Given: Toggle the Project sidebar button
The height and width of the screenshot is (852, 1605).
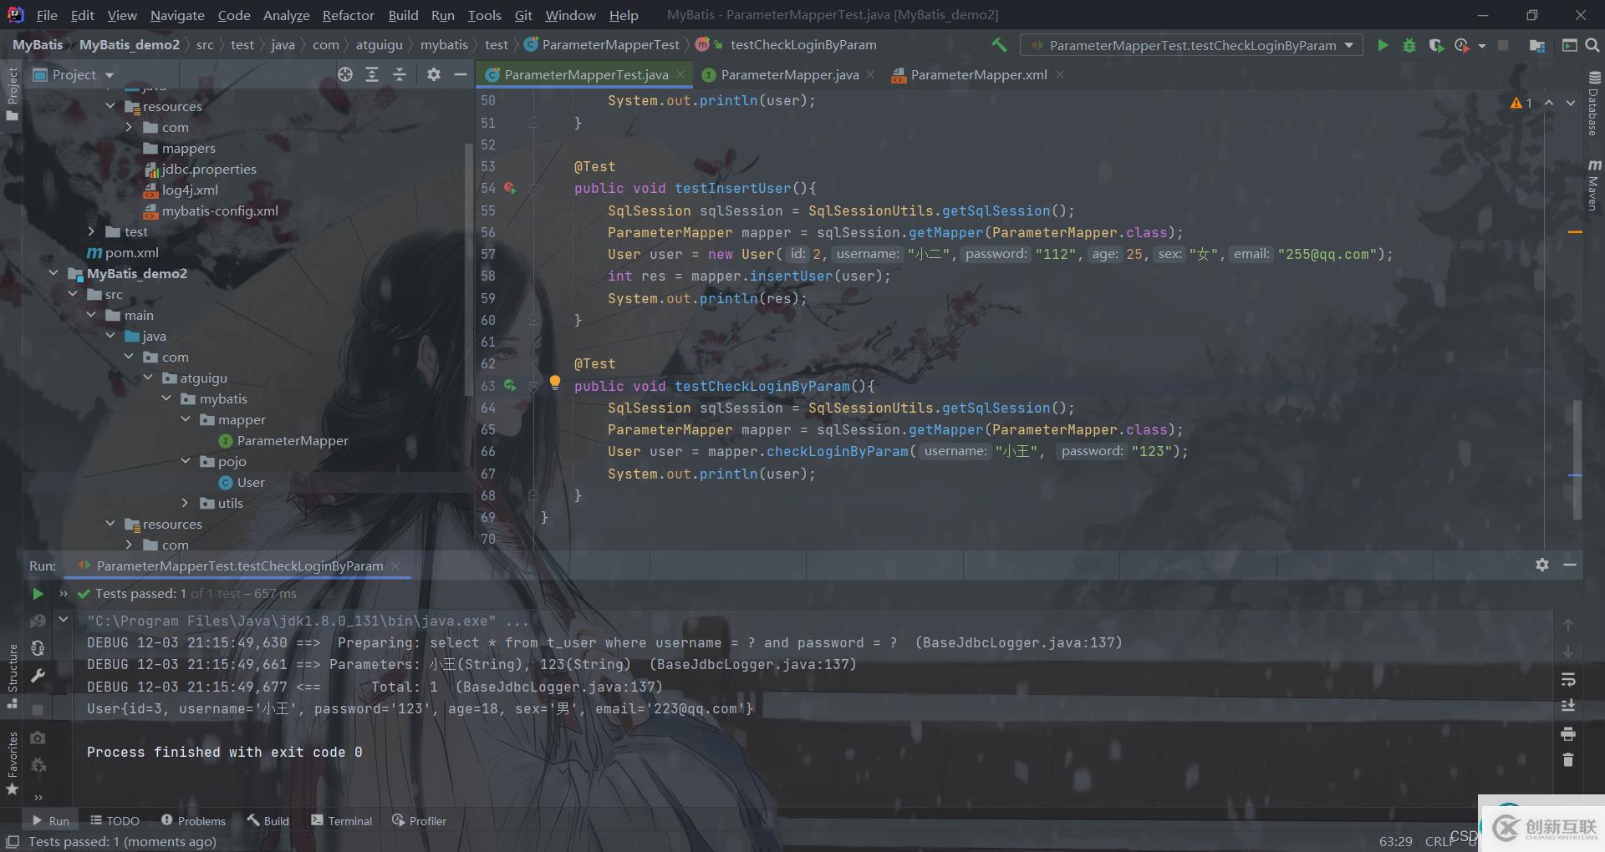Looking at the screenshot, I should pos(12,94).
